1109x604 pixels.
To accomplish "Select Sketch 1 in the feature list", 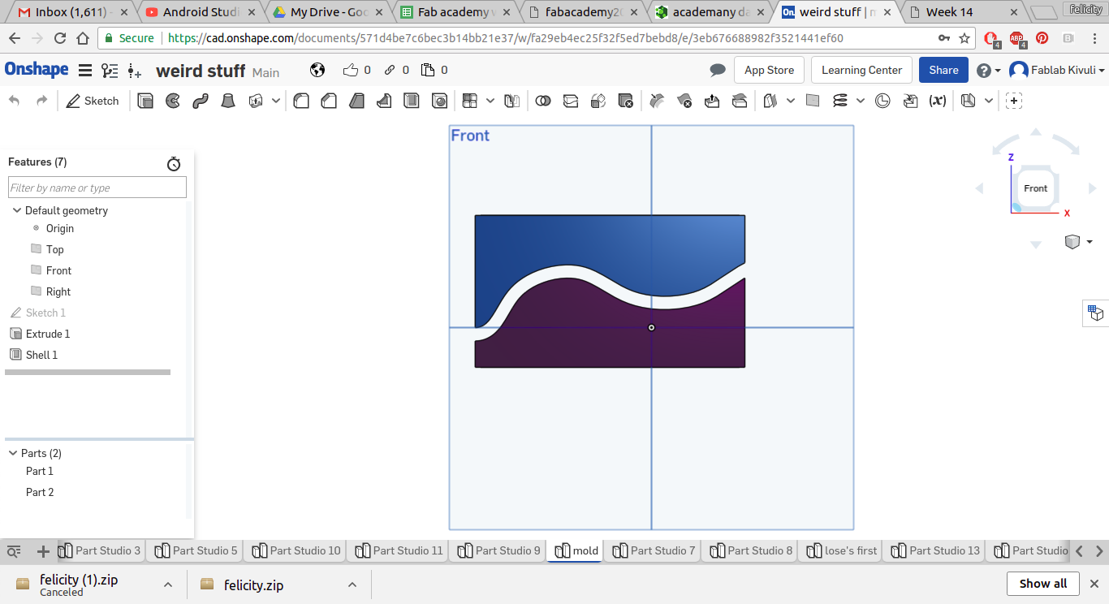I will pos(45,313).
